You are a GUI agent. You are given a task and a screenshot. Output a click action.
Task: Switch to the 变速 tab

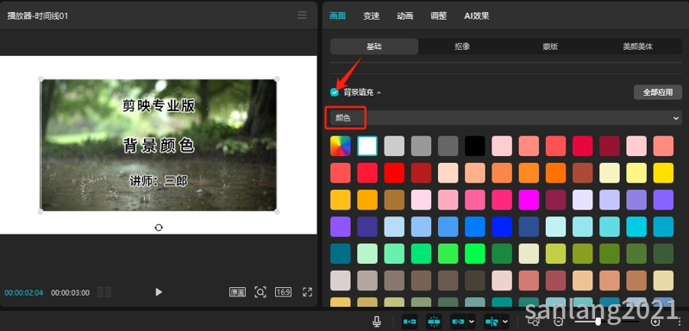[x=372, y=16]
